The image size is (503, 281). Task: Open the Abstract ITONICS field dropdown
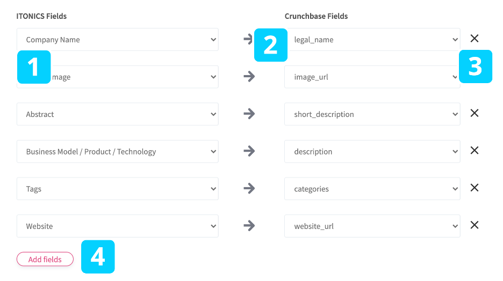pyautogui.click(x=117, y=114)
